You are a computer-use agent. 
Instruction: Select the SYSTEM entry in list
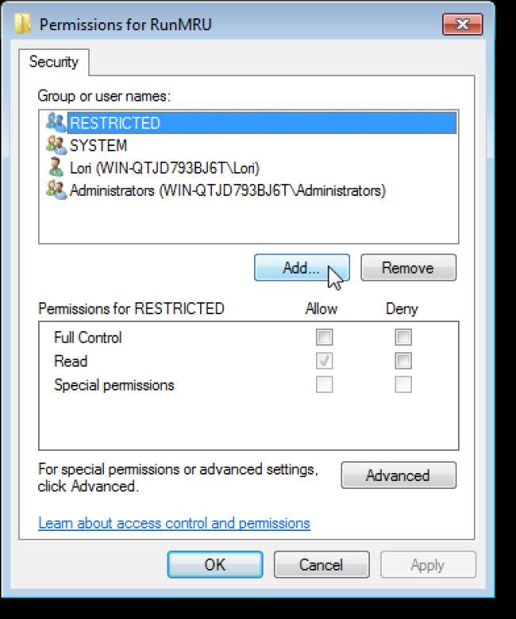98,146
